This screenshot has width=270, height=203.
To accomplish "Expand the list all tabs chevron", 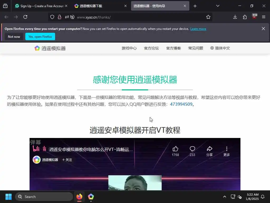I will pyautogui.click(x=218, y=6).
